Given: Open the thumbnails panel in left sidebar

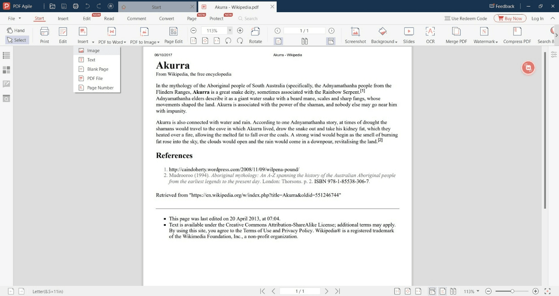Looking at the screenshot, I should tap(6, 70).
